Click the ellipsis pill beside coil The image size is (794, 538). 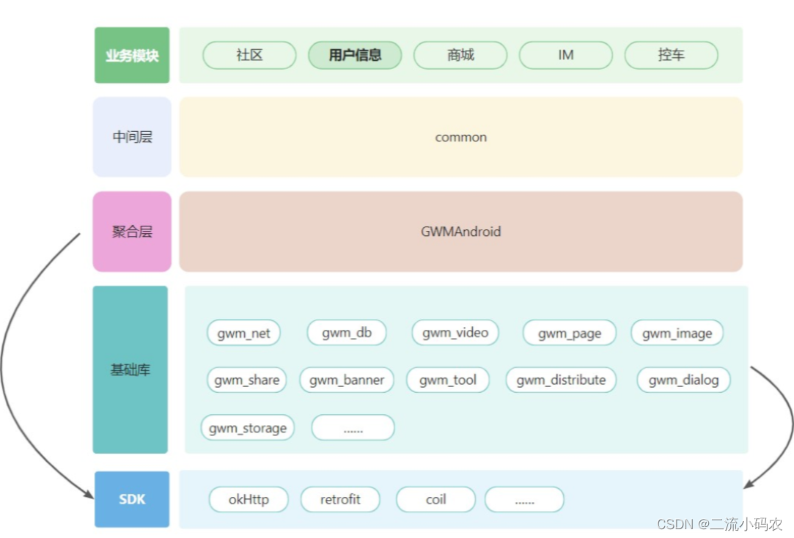tap(525, 500)
